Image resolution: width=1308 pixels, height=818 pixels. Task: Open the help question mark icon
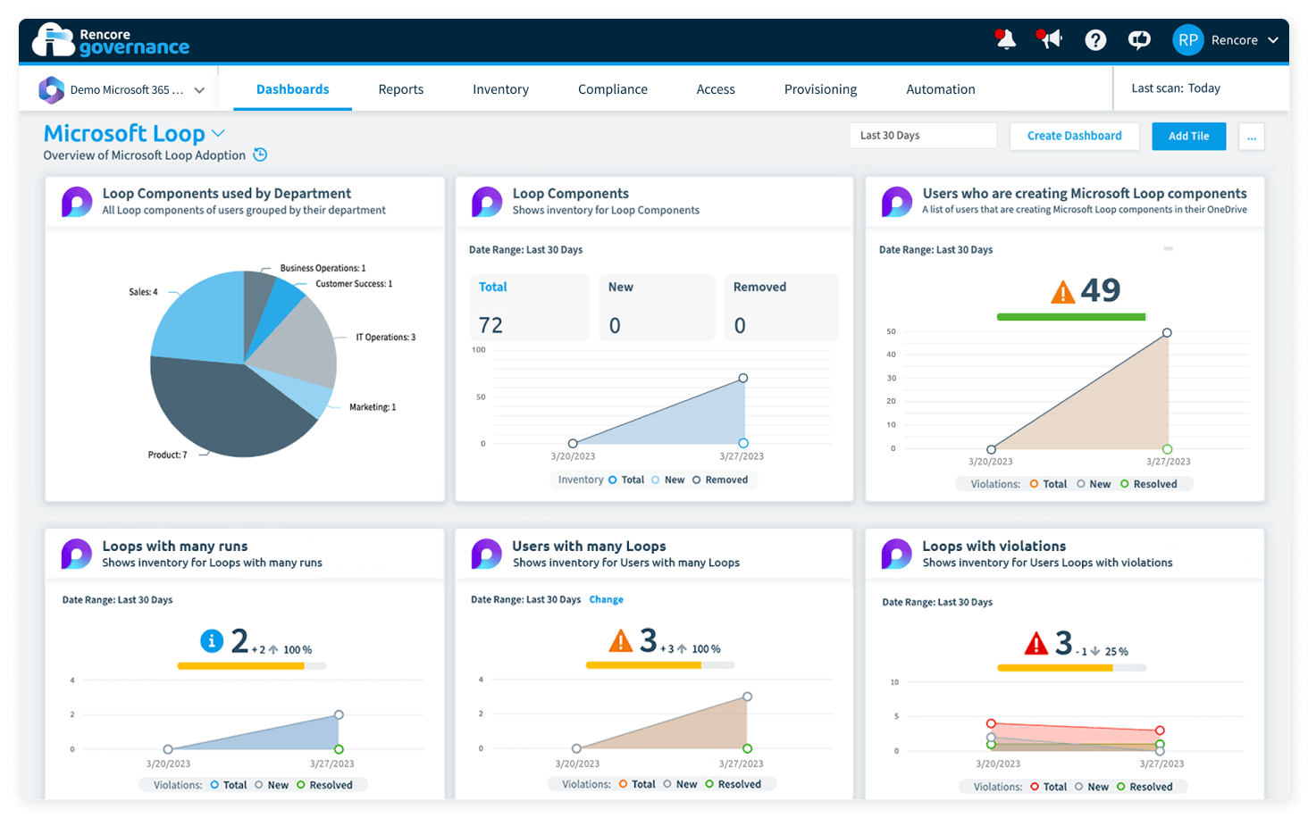(x=1095, y=40)
